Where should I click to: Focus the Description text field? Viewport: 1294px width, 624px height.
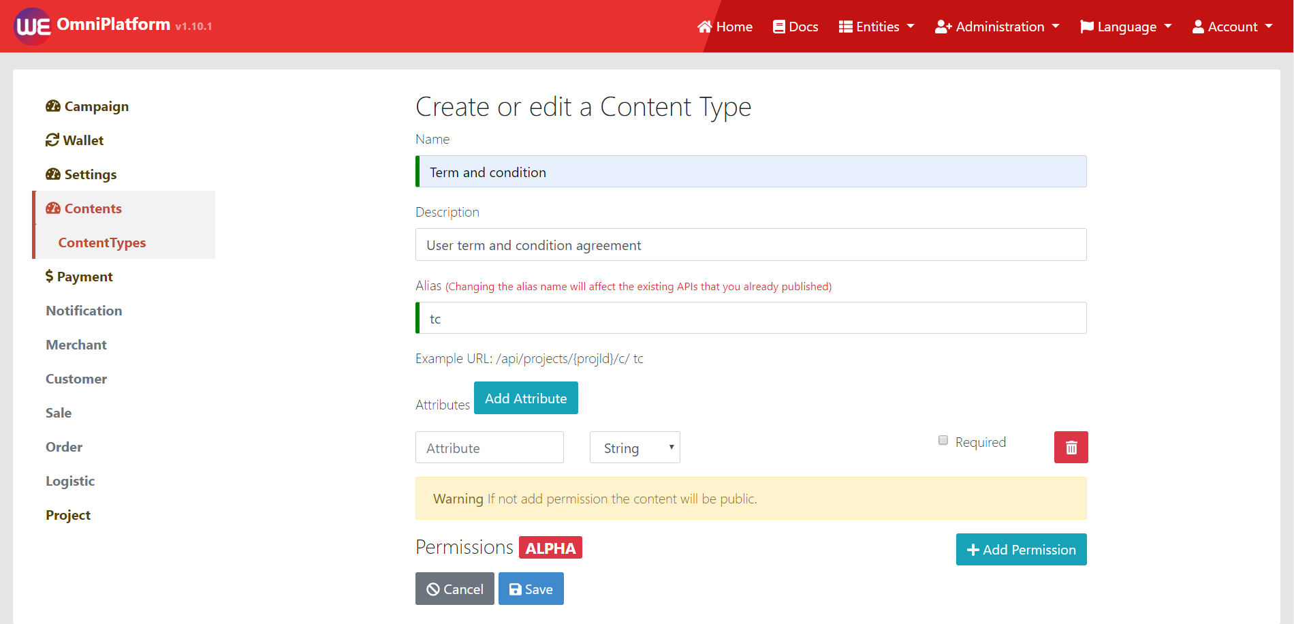pyautogui.click(x=751, y=245)
